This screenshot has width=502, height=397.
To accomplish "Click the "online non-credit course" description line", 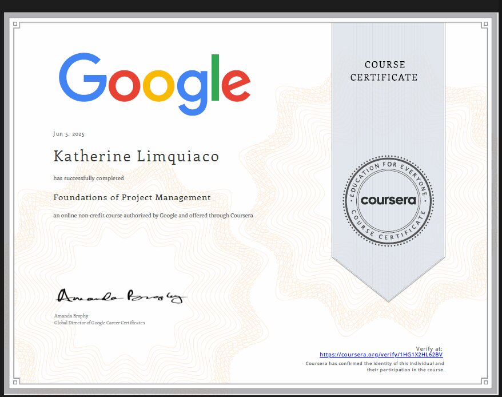I will point(153,216).
